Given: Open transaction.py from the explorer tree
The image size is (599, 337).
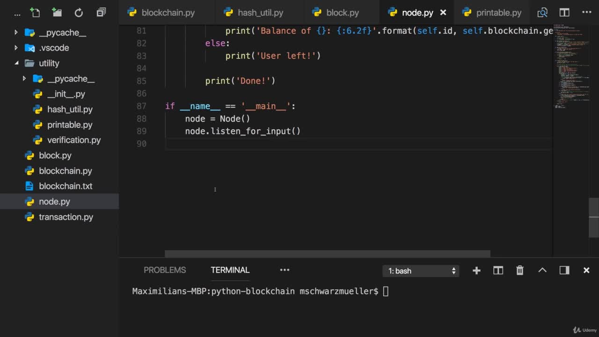Looking at the screenshot, I should tap(66, 217).
